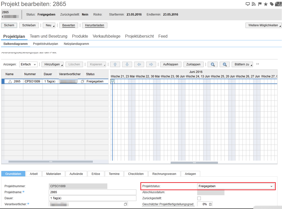Click into the Projektname input field
Image resolution: width=282 pixels, height=209 pixels.
[92, 192]
